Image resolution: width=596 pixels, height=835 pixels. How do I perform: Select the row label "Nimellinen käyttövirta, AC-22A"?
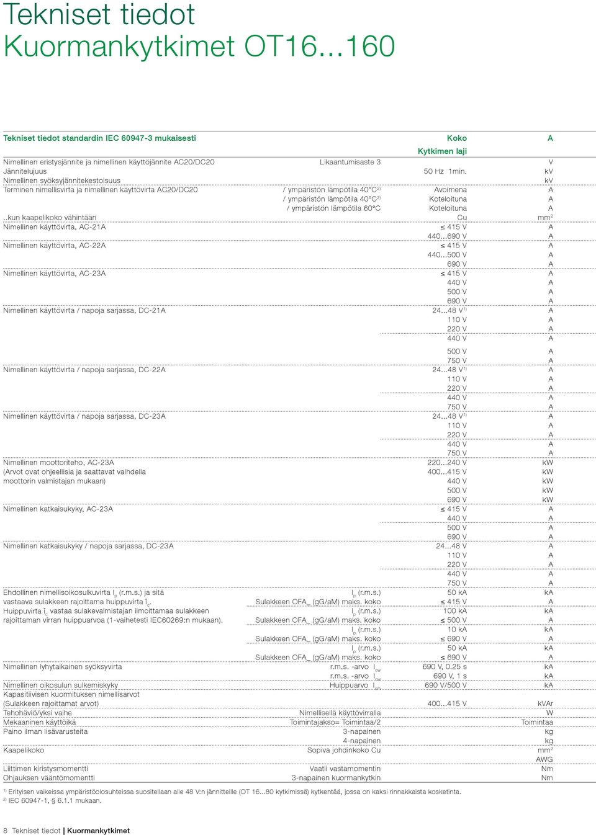pos(55,246)
